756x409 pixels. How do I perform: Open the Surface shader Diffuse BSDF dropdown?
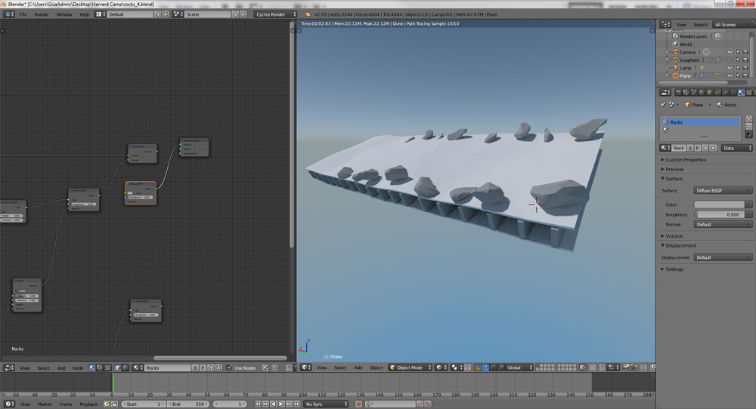723,191
